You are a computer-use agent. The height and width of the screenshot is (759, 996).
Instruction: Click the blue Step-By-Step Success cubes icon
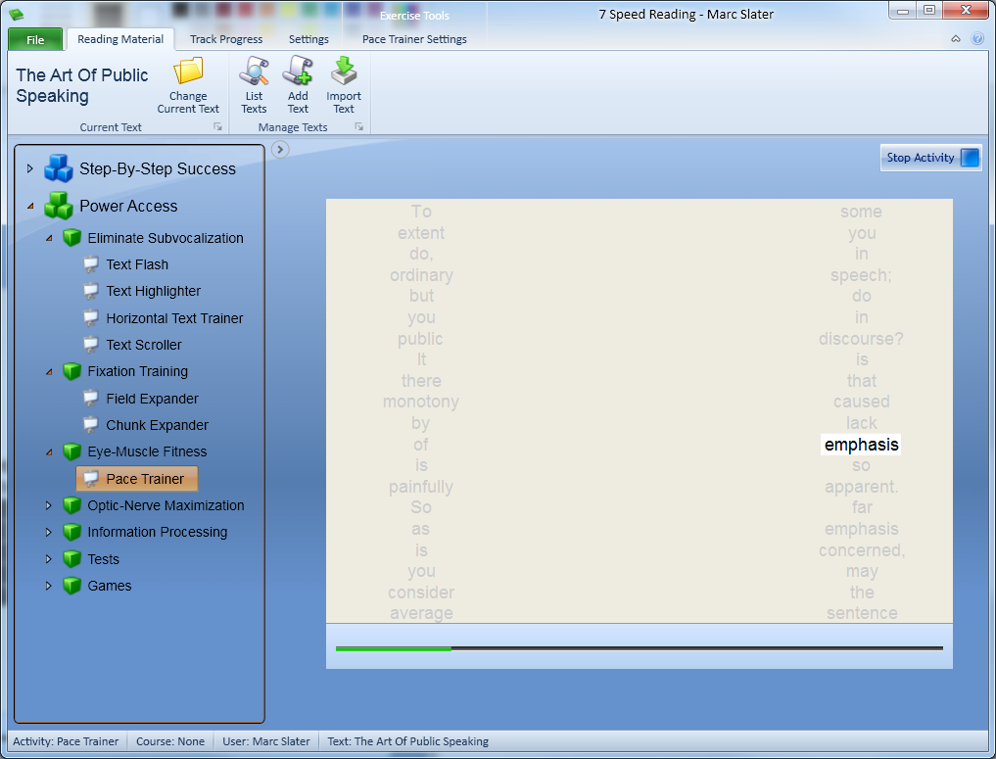click(59, 168)
